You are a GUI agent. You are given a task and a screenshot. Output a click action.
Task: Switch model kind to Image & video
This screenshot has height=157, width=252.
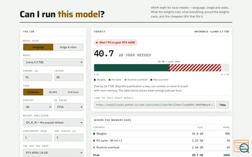[68, 47]
